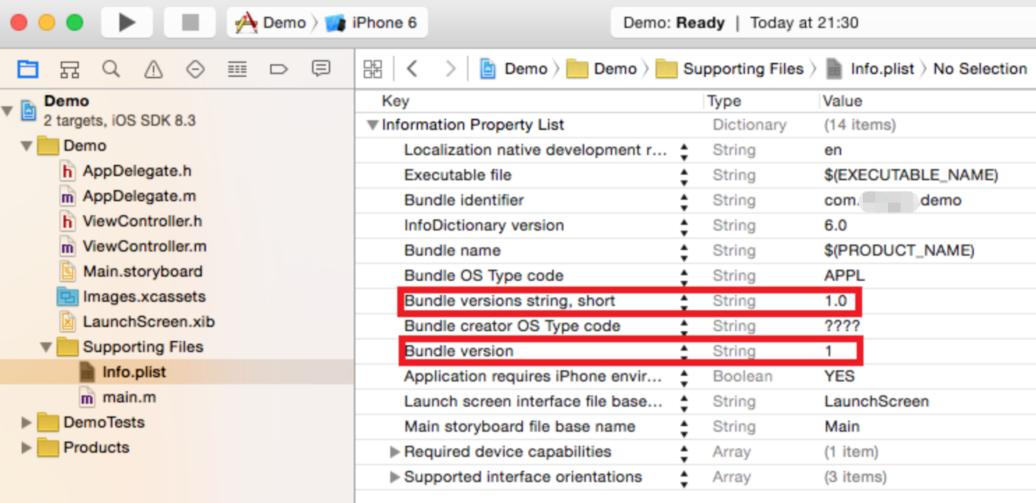This screenshot has height=503, width=1036.
Task: Click the LaunchScreen value
Action: (876, 402)
